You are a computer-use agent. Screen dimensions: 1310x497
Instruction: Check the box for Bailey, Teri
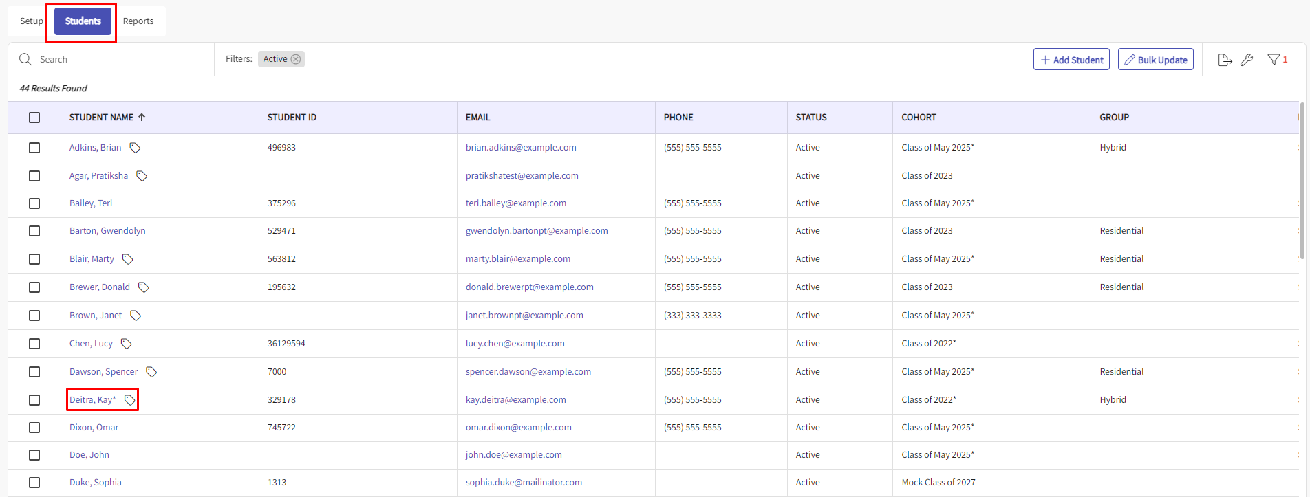click(x=34, y=203)
